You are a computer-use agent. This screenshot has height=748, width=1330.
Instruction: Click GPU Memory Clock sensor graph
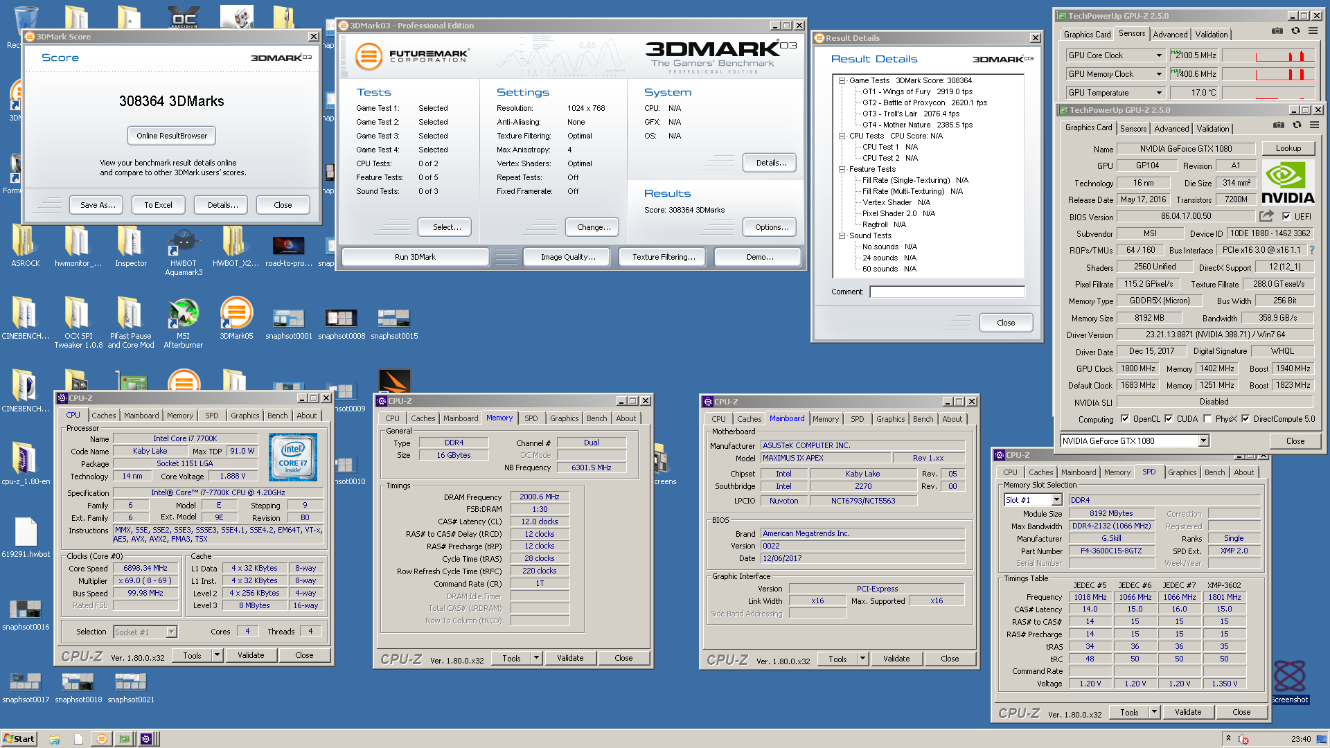point(1268,74)
